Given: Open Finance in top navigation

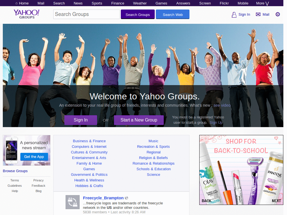Looking at the screenshot, I should [x=118, y=3].
